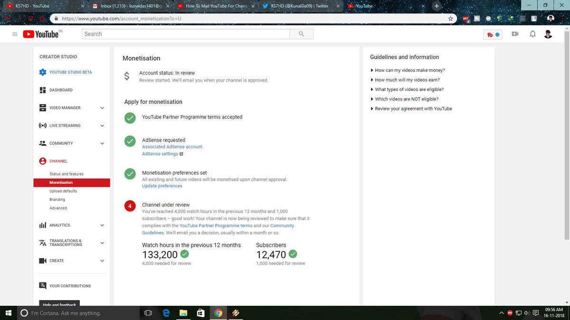
Task: Open Microsoft Store from taskbar
Action: point(200,313)
